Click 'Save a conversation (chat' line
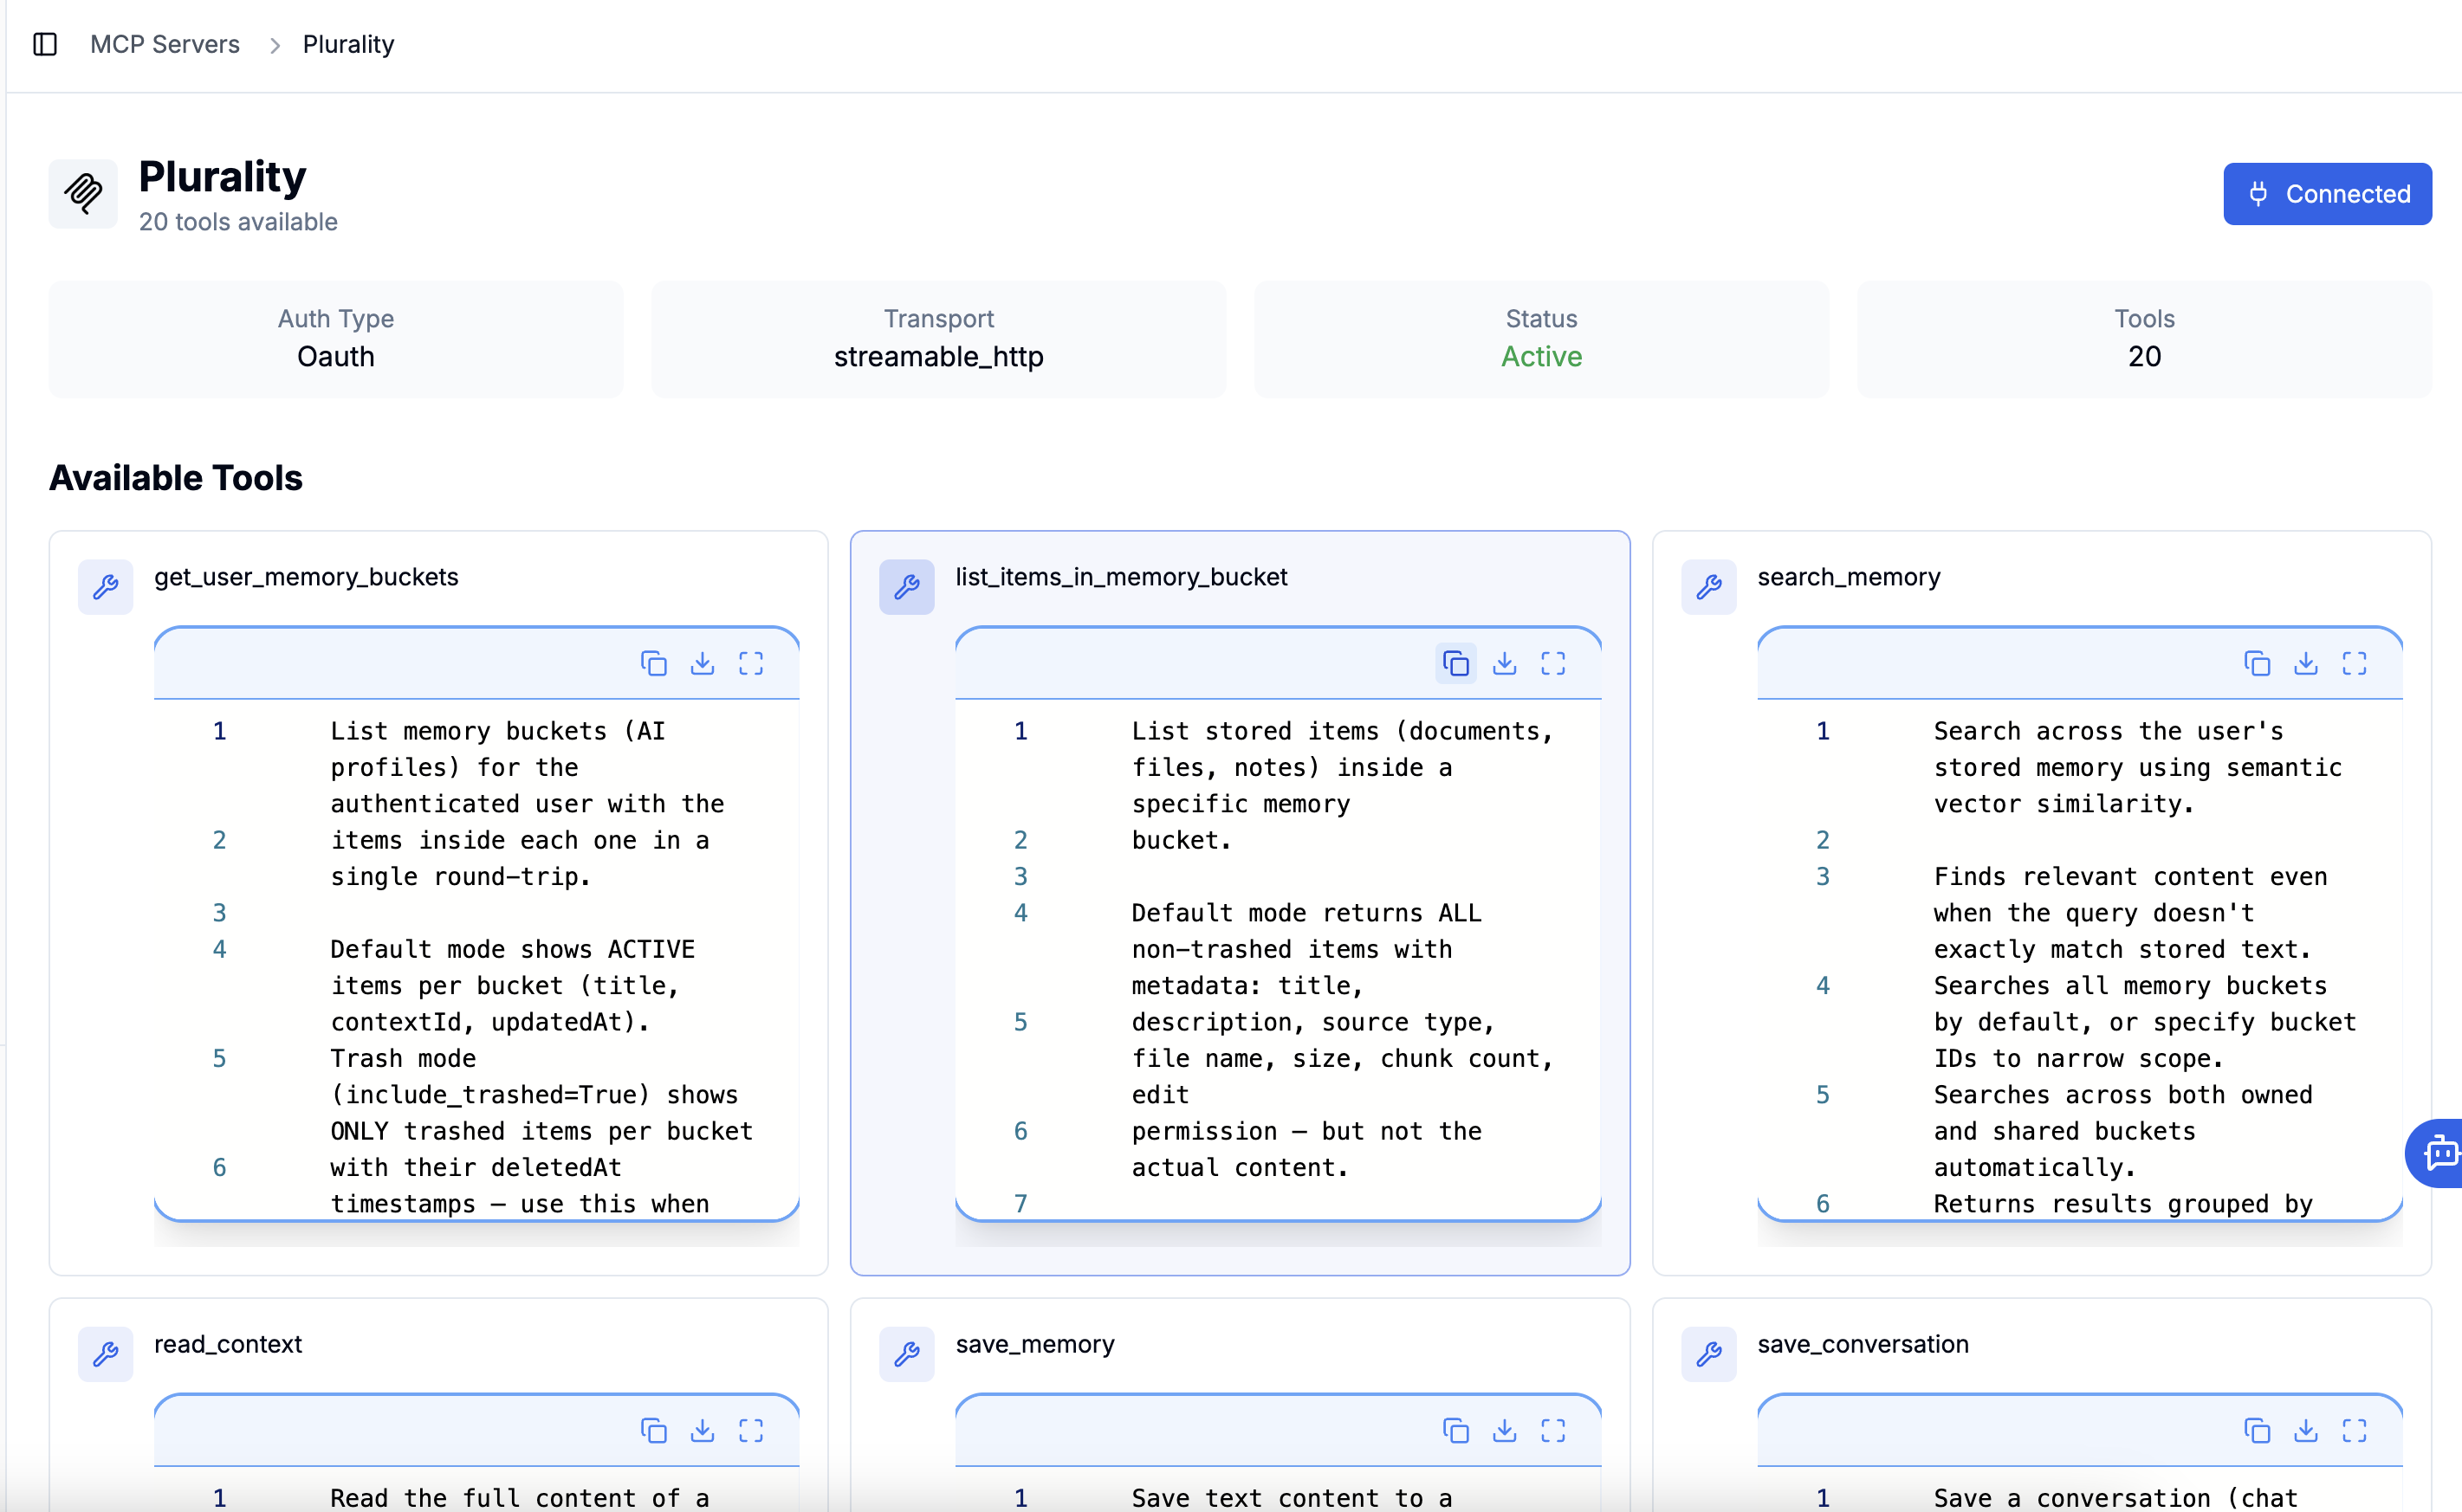 [2115, 1498]
